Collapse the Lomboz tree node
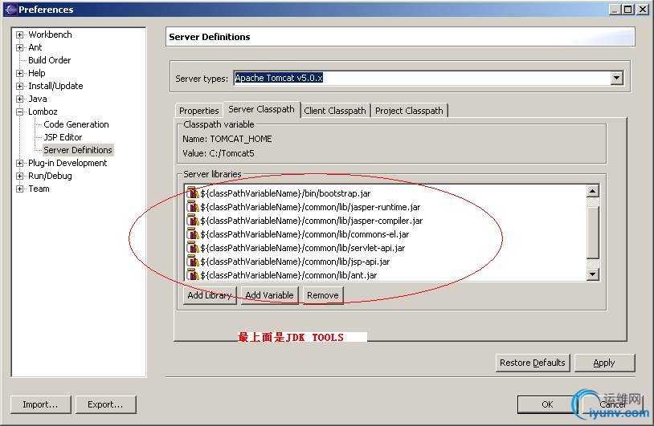Image resolution: width=654 pixels, height=426 pixels. 19,112
